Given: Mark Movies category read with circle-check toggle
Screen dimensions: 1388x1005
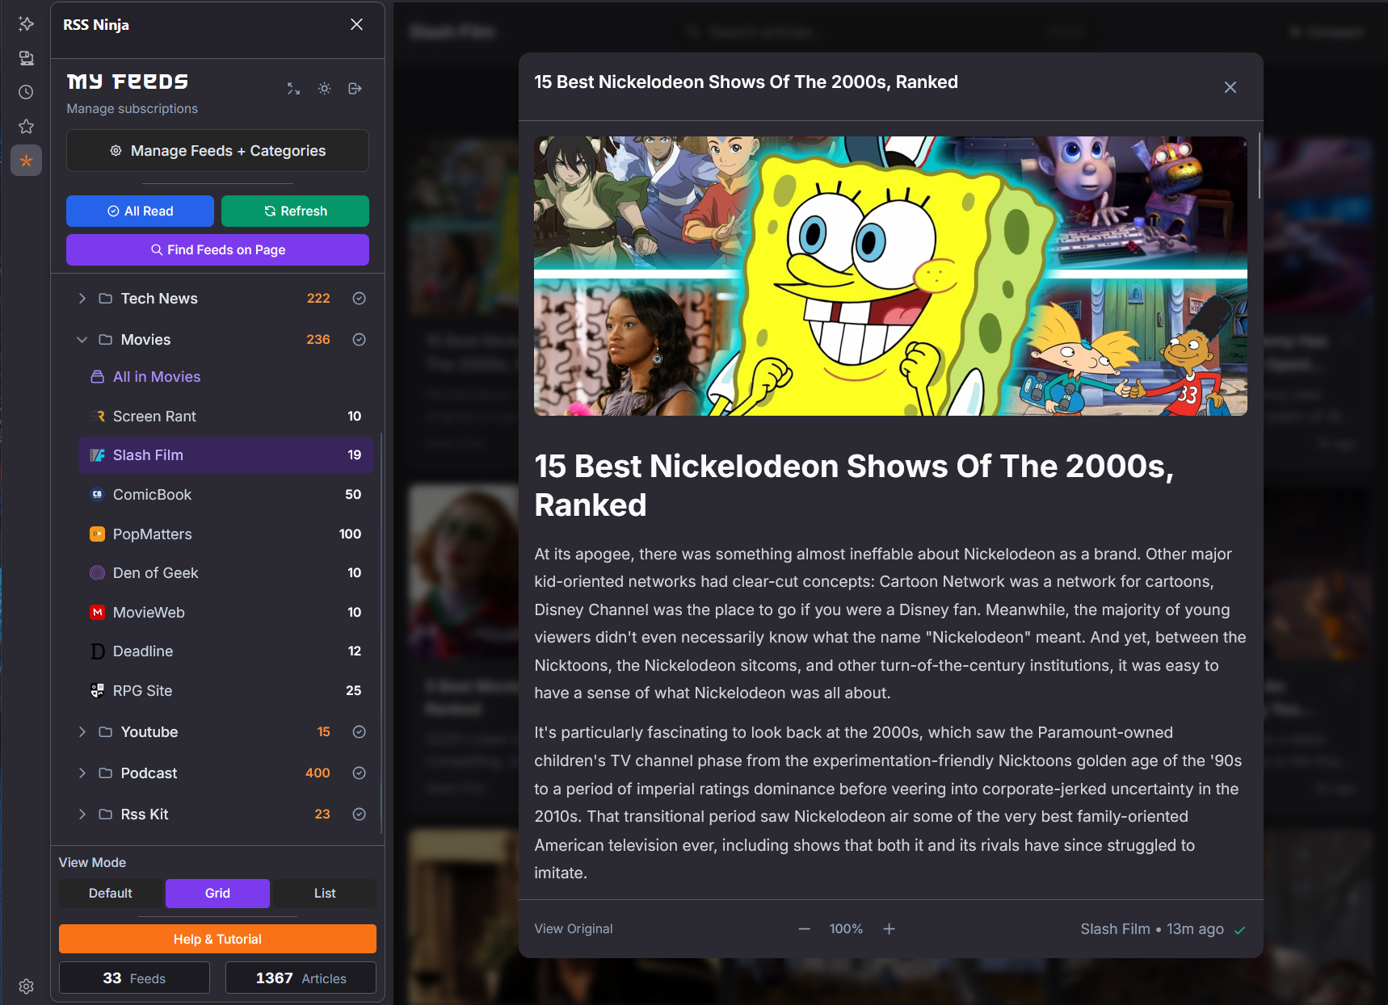Looking at the screenshot, I should click(359, 339).
